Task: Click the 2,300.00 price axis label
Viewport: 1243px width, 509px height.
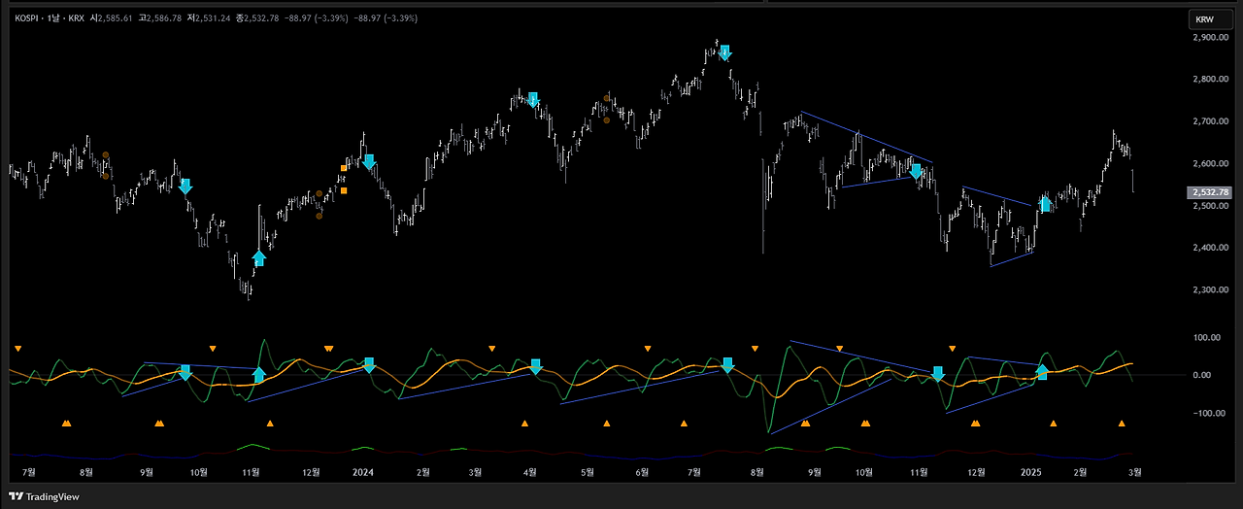Action: 1210,289
